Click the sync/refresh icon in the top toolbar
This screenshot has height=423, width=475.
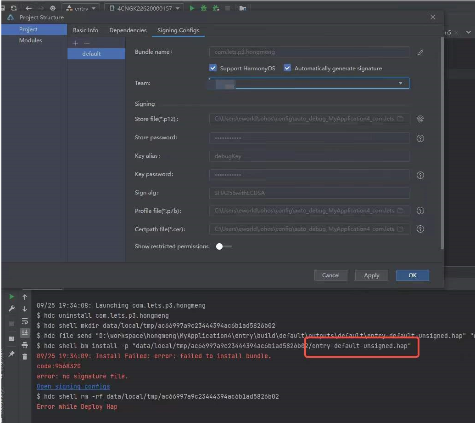(x=14, y=8)
